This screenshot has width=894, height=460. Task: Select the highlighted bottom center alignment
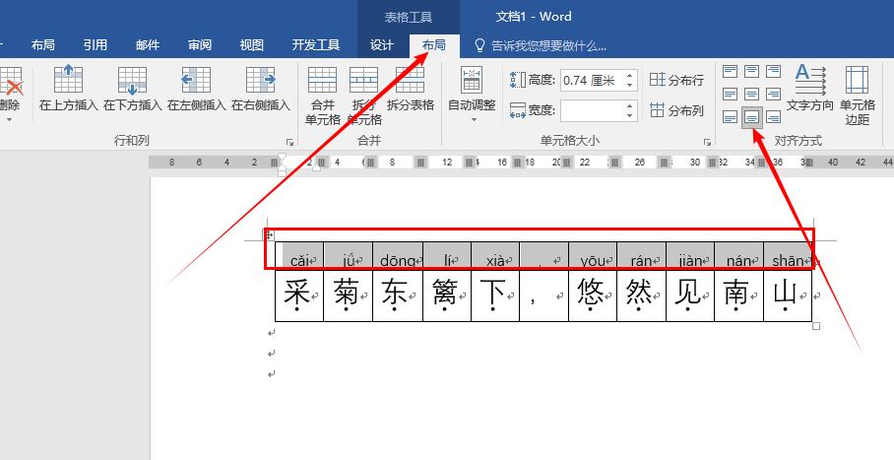pos(752,117)
